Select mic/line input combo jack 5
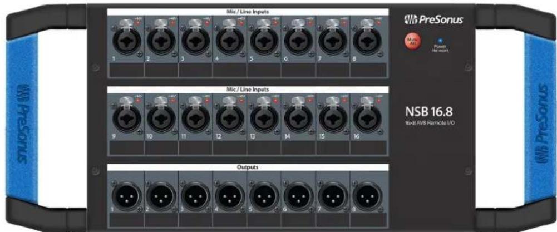557x232 pixels. click(264, 42)
